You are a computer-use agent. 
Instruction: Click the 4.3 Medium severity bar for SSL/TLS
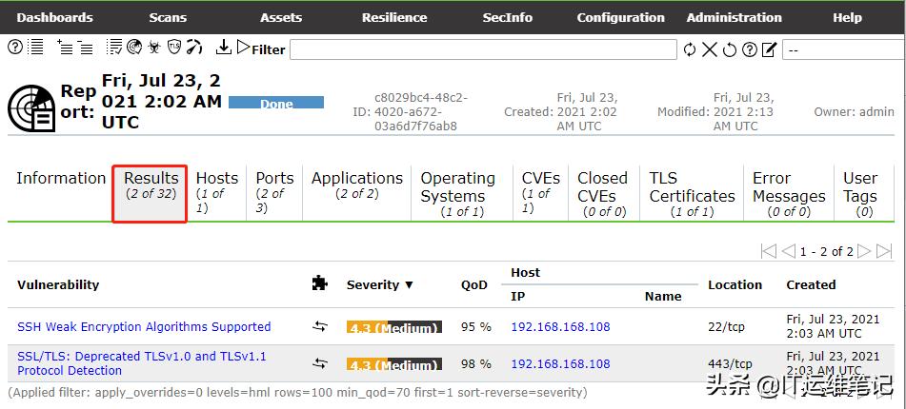click(x=394, y=363)
